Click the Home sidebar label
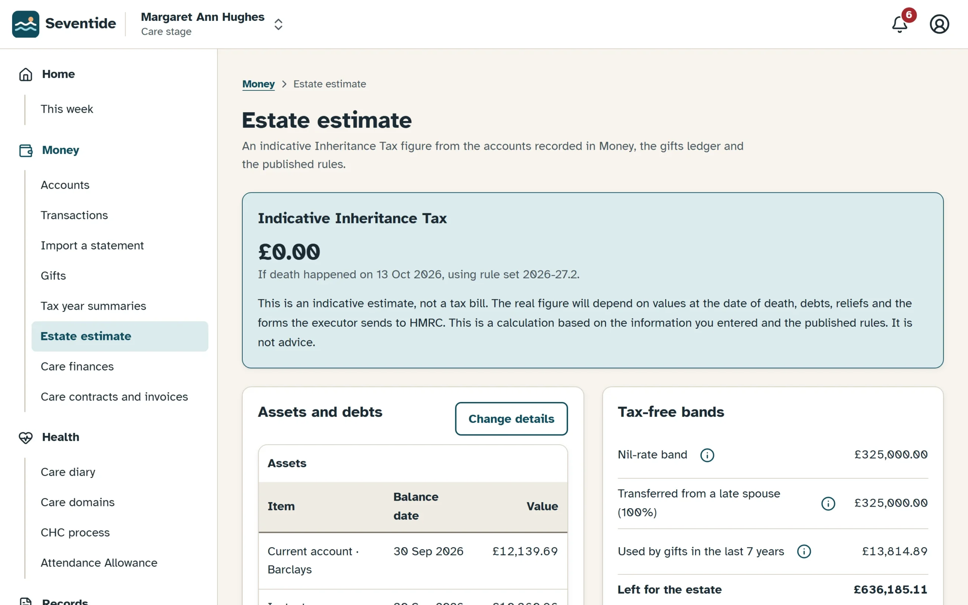This screenshot has height=605, width=968. pos(58,74)
